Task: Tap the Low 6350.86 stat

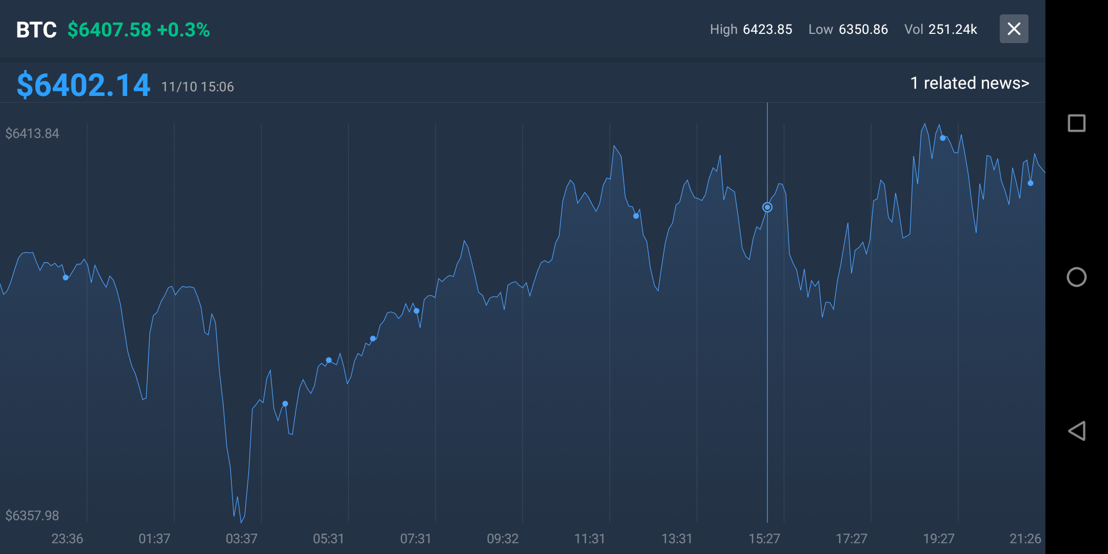Action: (x=847, y=29)
